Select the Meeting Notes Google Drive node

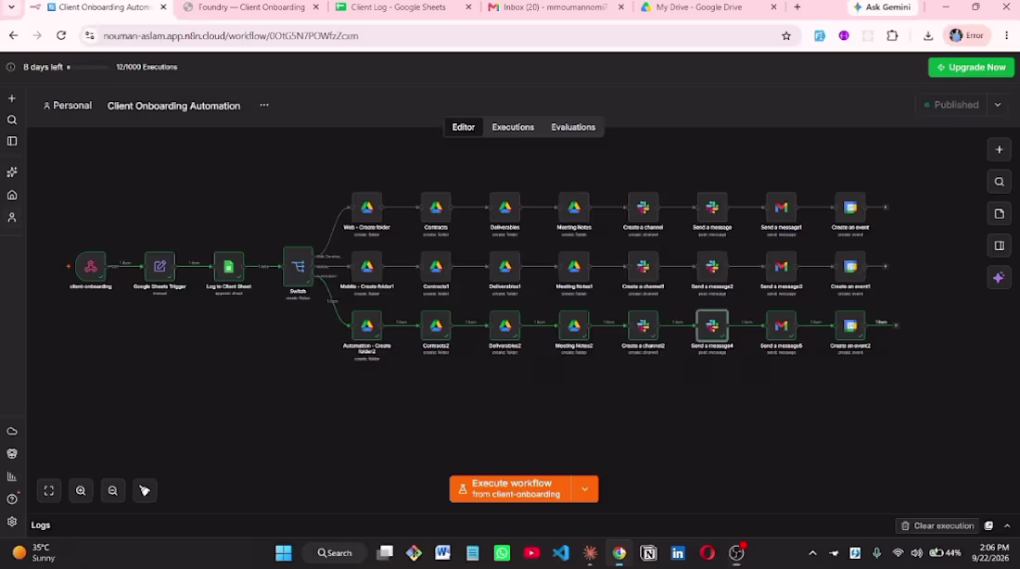click(x=574, y=208)
